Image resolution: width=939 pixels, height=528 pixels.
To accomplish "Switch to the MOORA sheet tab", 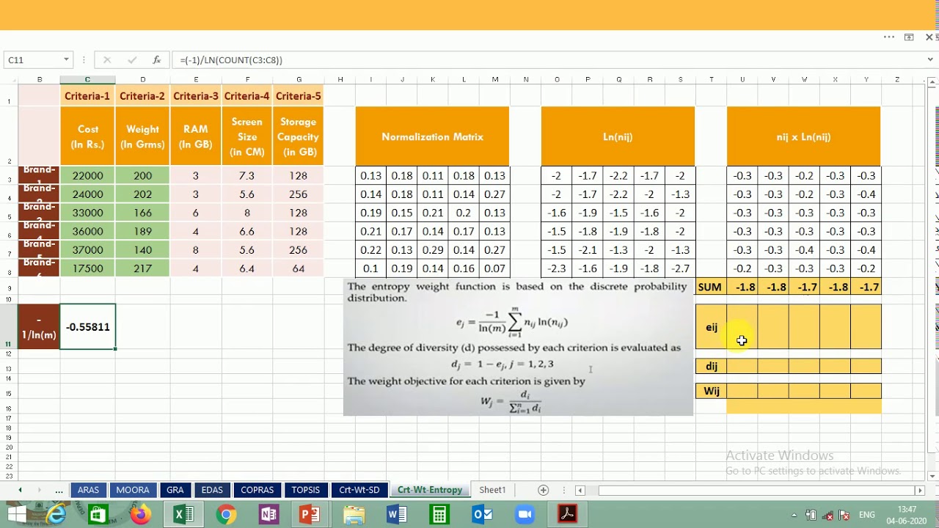I will click(x=133, y=490).
